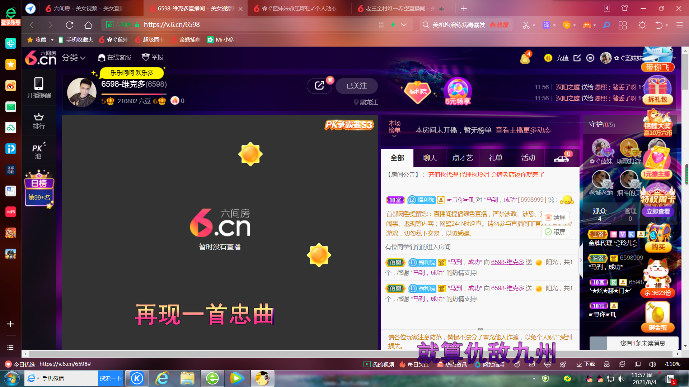Click the 充值 recharge link
The image size is (689, 387).
point(562,58)
